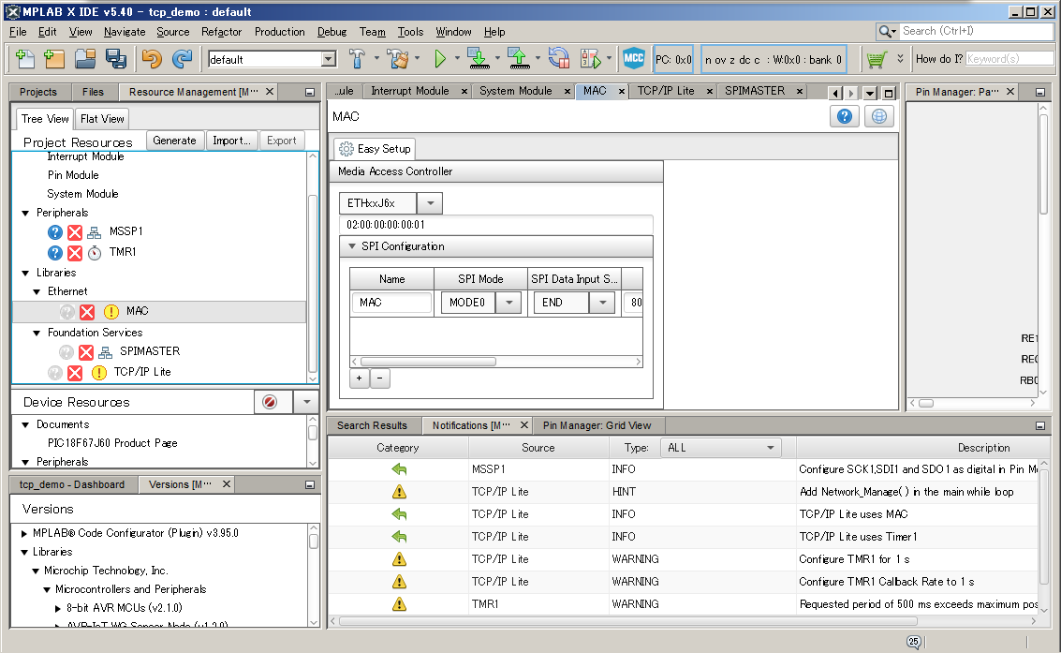Select TCP/IP Lite in Project Resources tree

142,372
